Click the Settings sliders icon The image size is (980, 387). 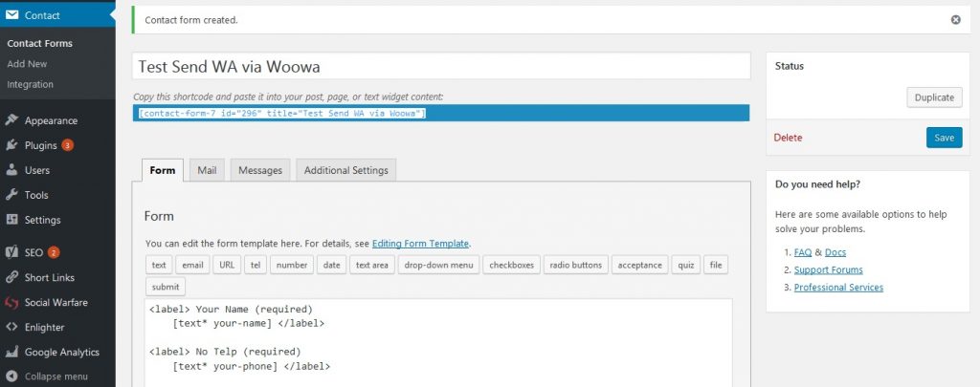11,220
